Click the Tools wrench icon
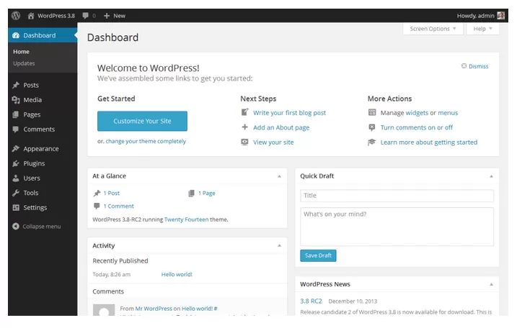517x328 pixels. coord(15,193)
